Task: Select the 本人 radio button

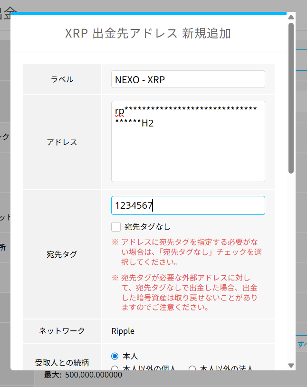Action: [x=115, y=356]
